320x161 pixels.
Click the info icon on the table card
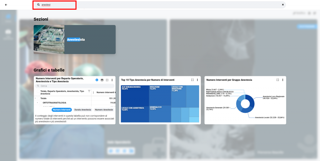point(97,80)
